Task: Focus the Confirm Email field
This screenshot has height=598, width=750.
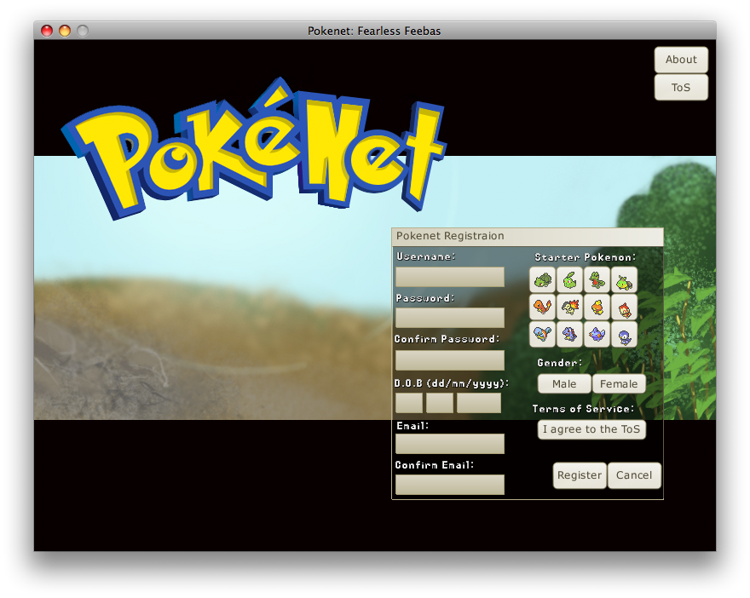Action: click(x=450, y=484)
